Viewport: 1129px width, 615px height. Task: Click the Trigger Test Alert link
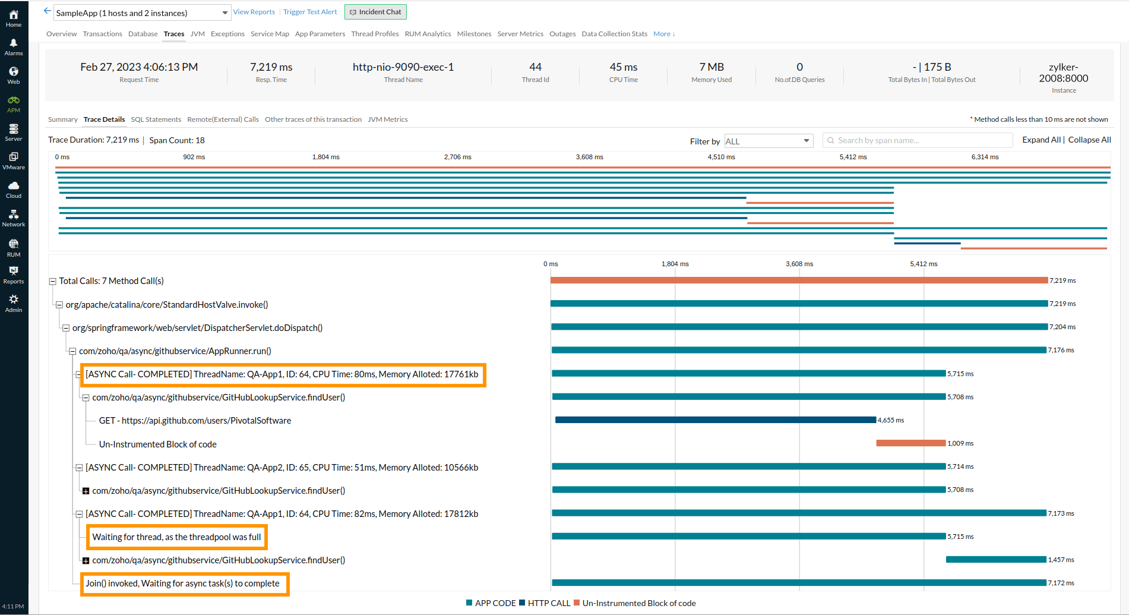tap(310, 12)
